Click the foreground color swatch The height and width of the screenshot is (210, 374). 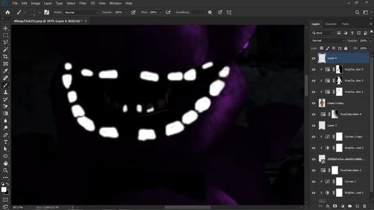[x=4, y=190]
